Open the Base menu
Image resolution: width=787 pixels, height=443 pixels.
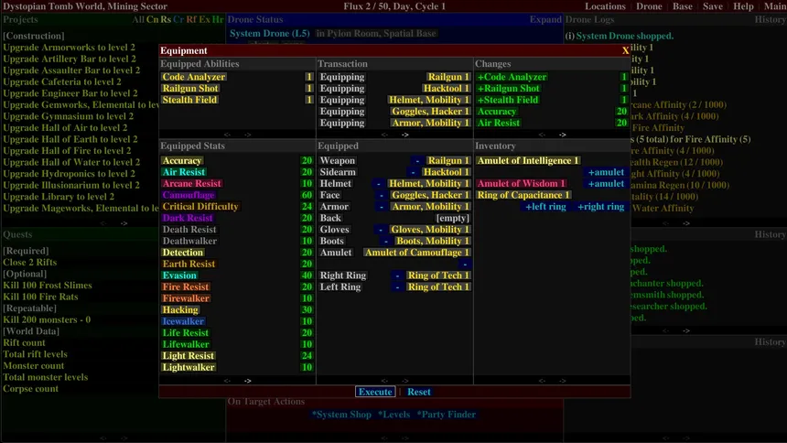click(x=682, y=6)
